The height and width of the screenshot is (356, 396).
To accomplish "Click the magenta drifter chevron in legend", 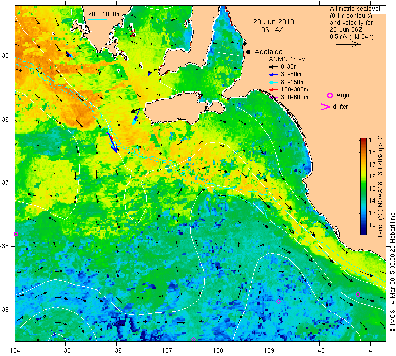I will point(326,107).
